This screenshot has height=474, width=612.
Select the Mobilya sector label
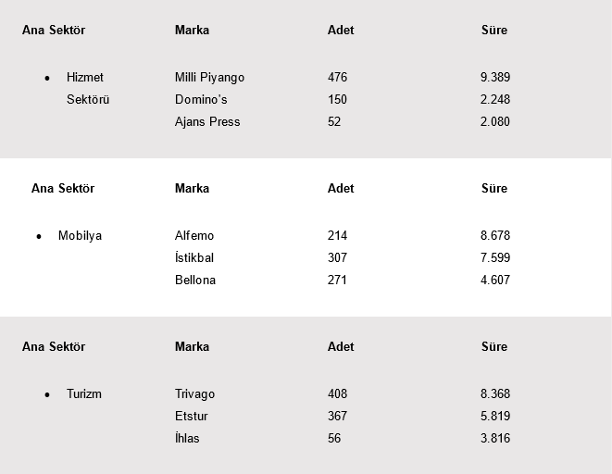click(80, 236)
